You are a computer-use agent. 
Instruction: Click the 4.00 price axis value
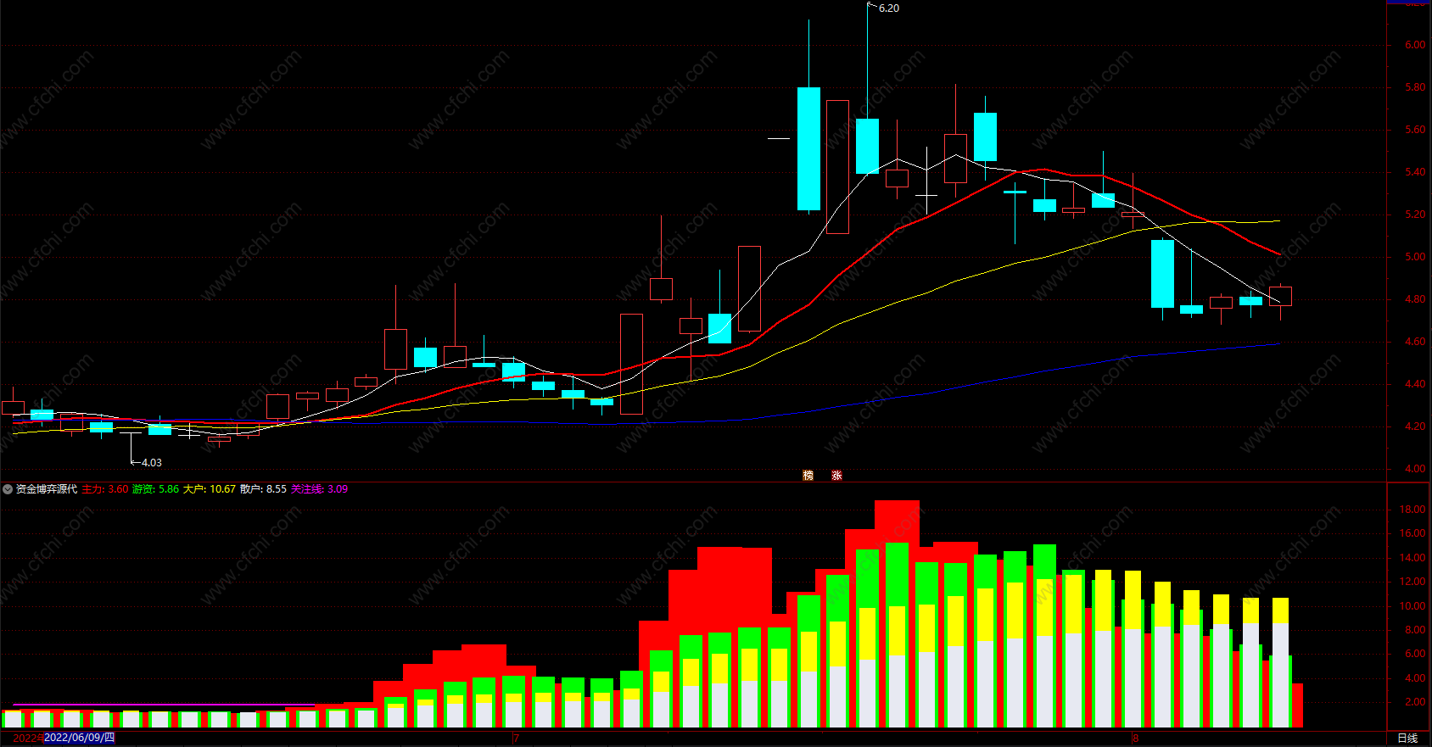pos(1415,469)
